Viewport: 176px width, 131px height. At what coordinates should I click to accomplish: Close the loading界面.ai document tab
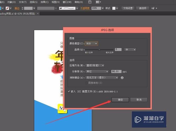point(38,14)
